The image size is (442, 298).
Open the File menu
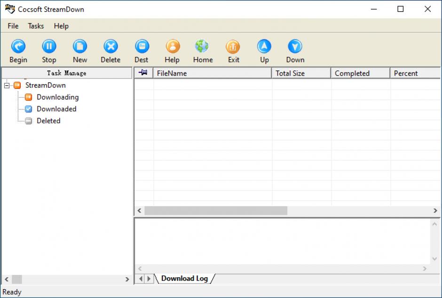pyautogui.click(x=13, y=26)
